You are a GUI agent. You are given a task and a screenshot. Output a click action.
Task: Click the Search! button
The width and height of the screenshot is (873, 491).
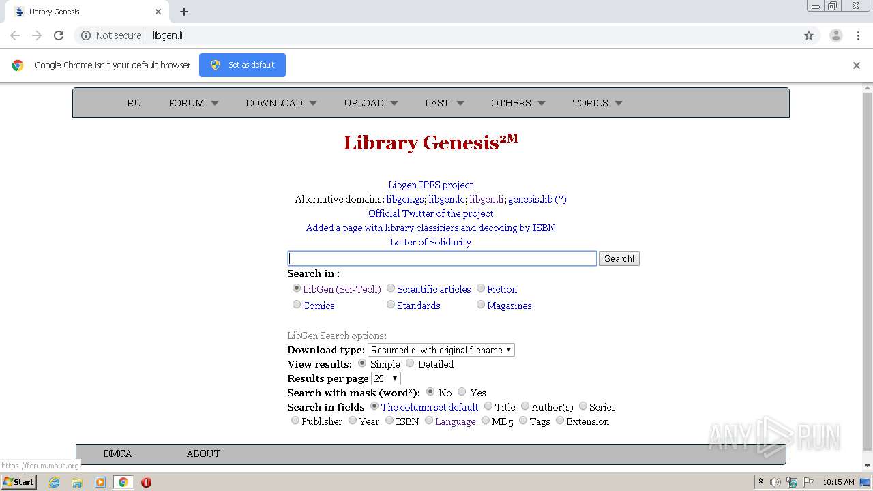pos(619,258)
